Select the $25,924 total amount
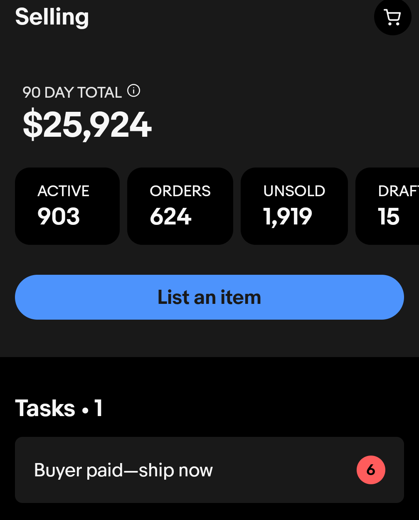Screen dimensions: 419x520 [87, 125]
